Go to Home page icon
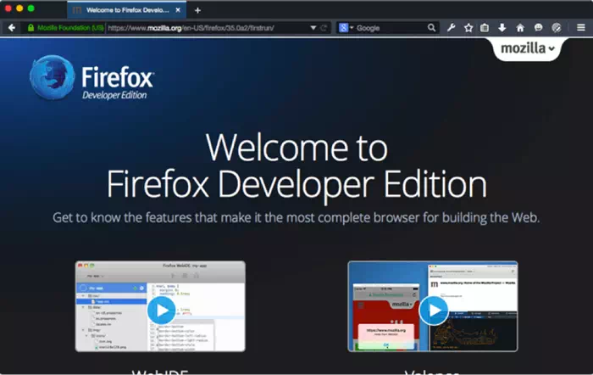Image resolution: width=593 pixels, height=375 pixels. tap(520, 27)
